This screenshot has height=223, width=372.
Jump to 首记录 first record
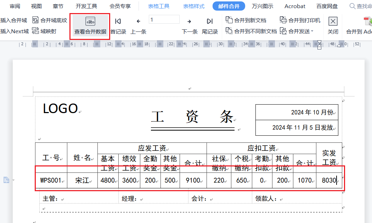click(x=118, y=22)
